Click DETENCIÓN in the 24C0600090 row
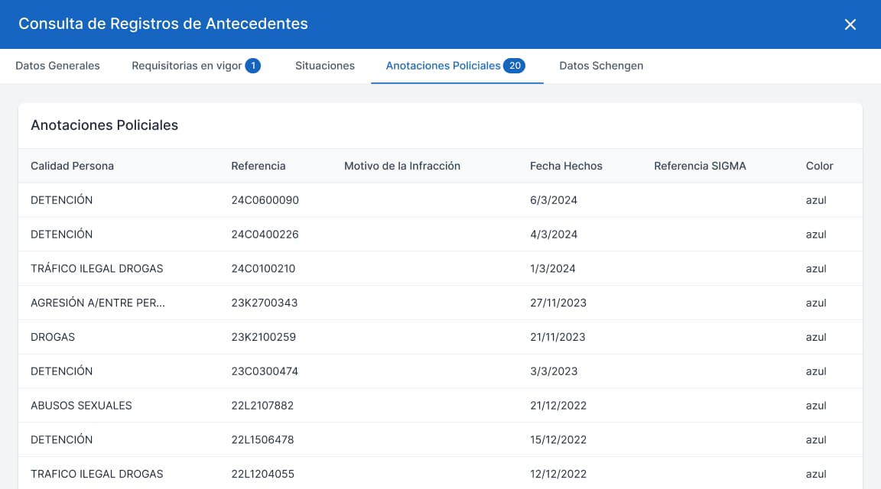Viewport: 881px width, 489px height. pyautogui.click(x=61, y=200)
